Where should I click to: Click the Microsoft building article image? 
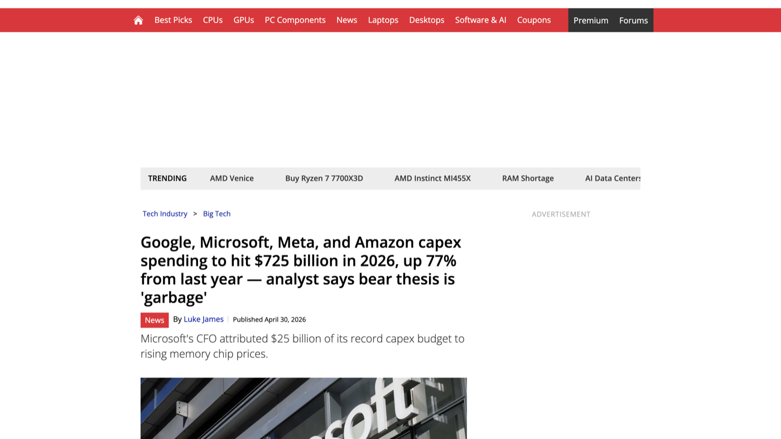point(303,408)
